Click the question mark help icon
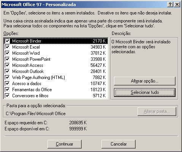 click(170, 5)
